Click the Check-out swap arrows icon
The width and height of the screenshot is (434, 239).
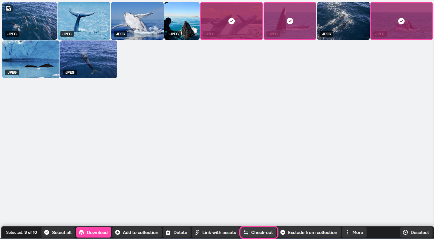pyautogui.click(x=246, y=232)
